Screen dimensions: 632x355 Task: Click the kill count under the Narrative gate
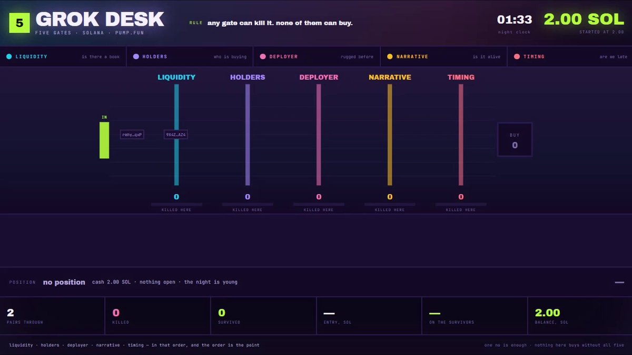click(390, 197)
